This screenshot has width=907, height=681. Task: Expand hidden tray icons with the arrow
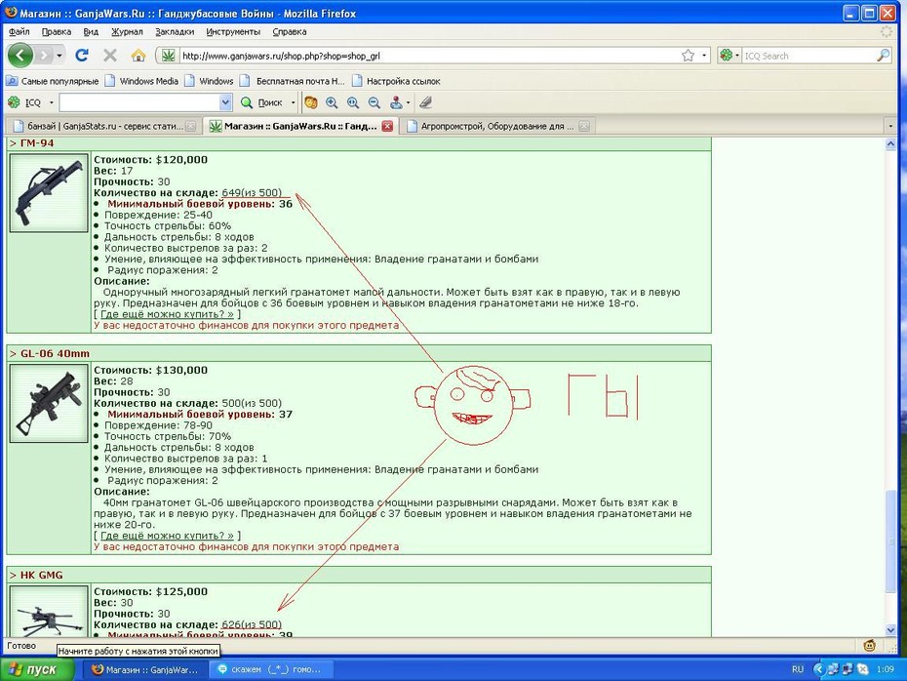point(818,669)
